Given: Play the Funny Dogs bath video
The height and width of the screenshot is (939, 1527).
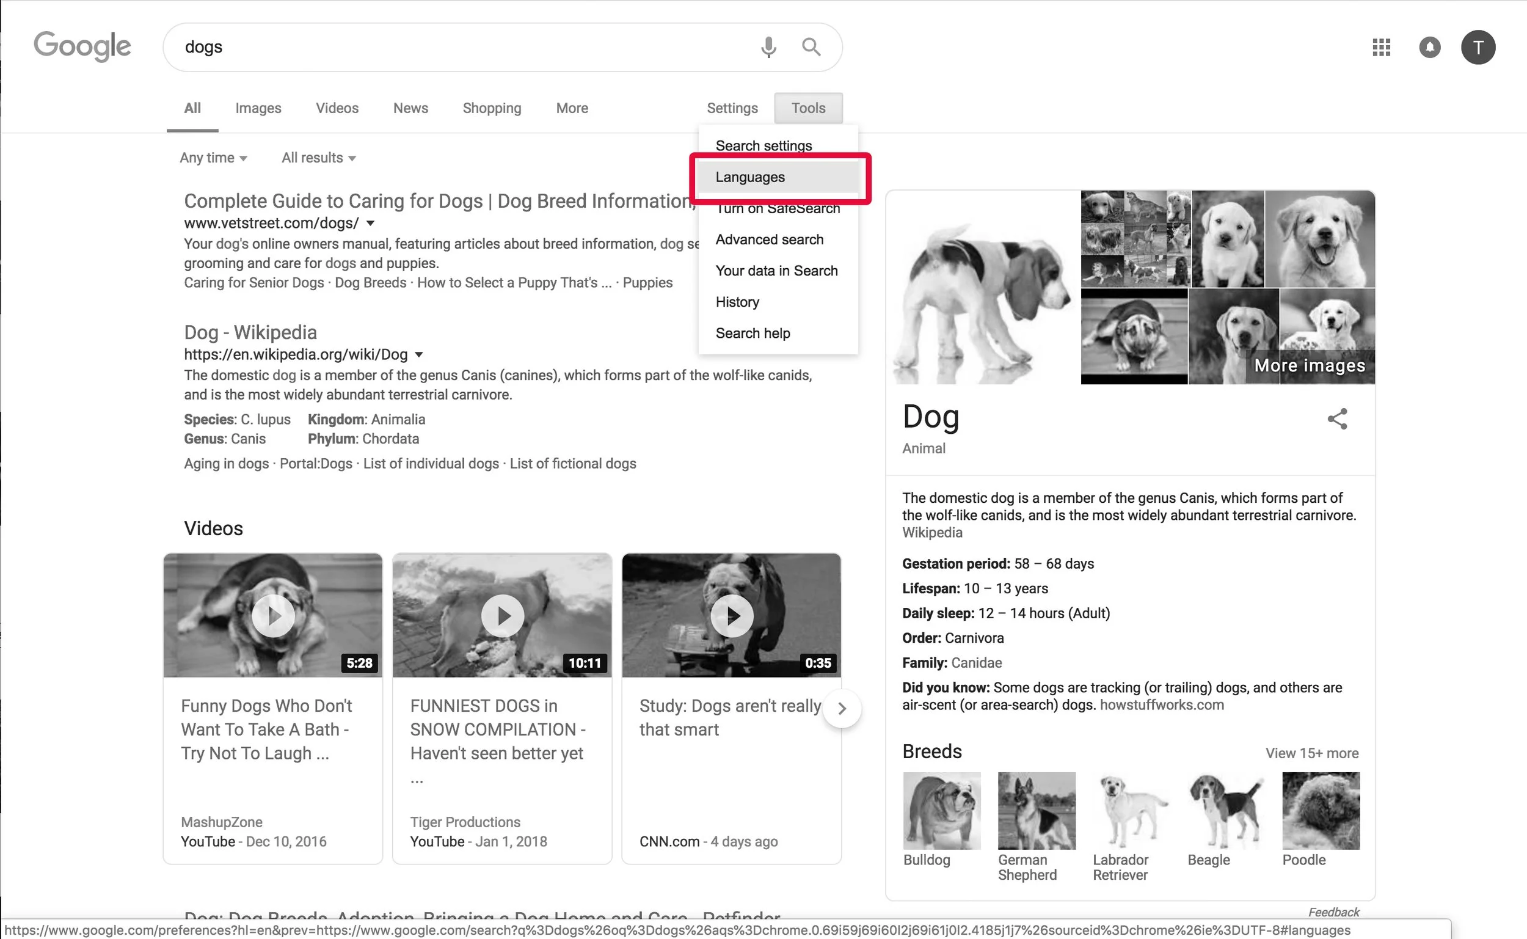Looking at the screenshot, I should (272, 615).
